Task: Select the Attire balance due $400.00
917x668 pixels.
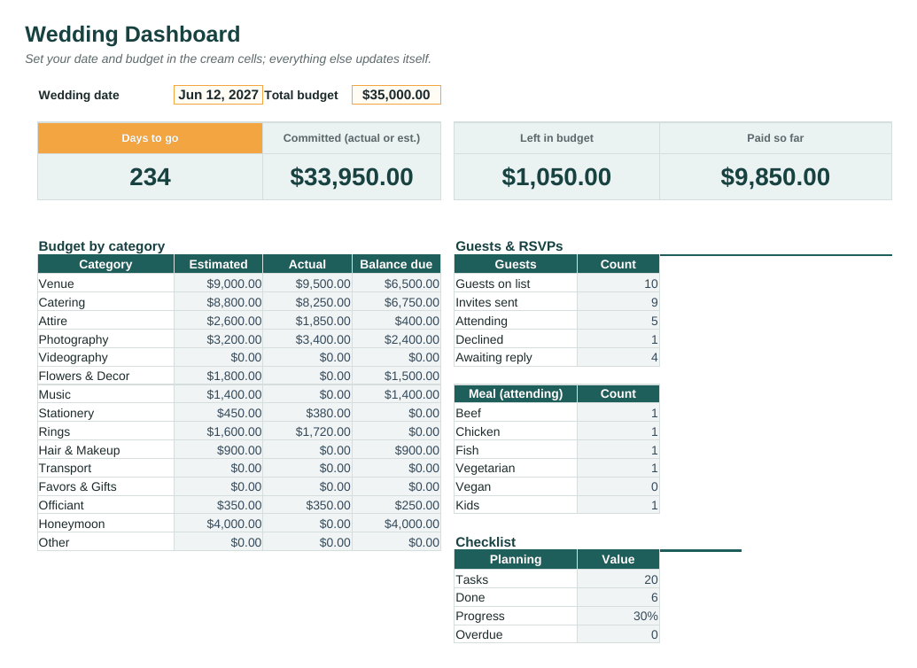Action: tap(396, 321)
